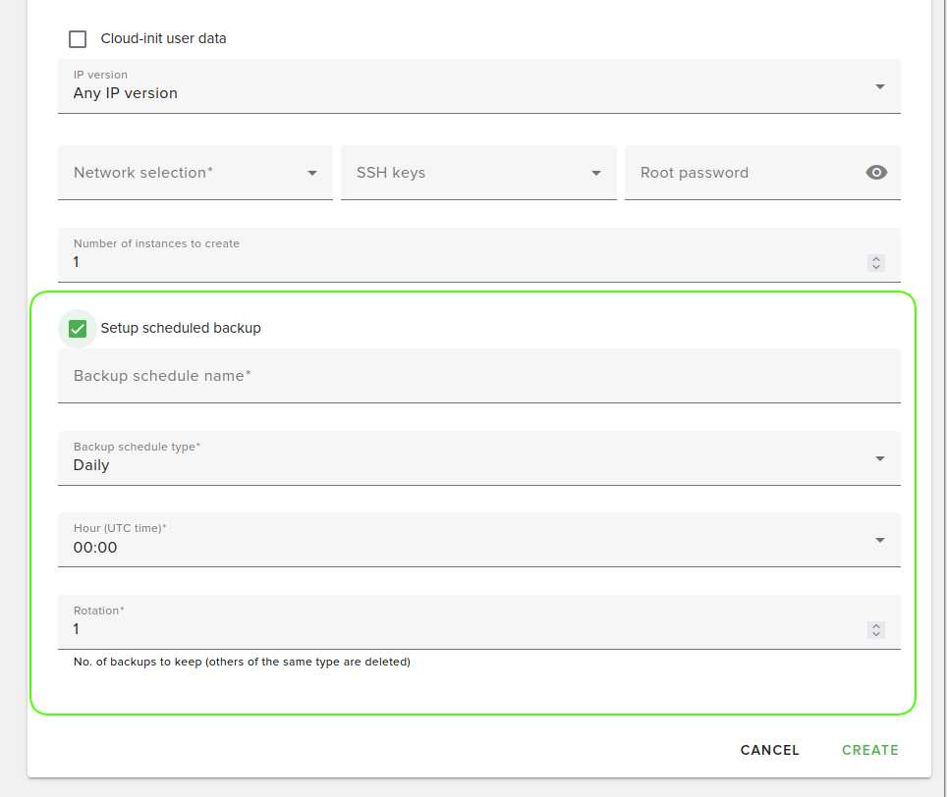Open the SSH keys dropdown
This screenshot has width=947, height=797.
[x=595, y=173]
